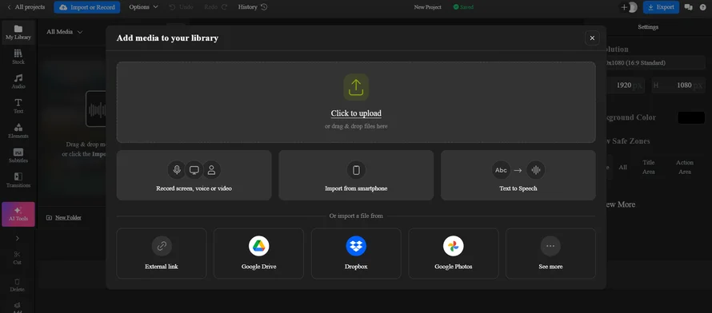Click the Undo button
712x313 pixels.
click(x=181, y=7)
